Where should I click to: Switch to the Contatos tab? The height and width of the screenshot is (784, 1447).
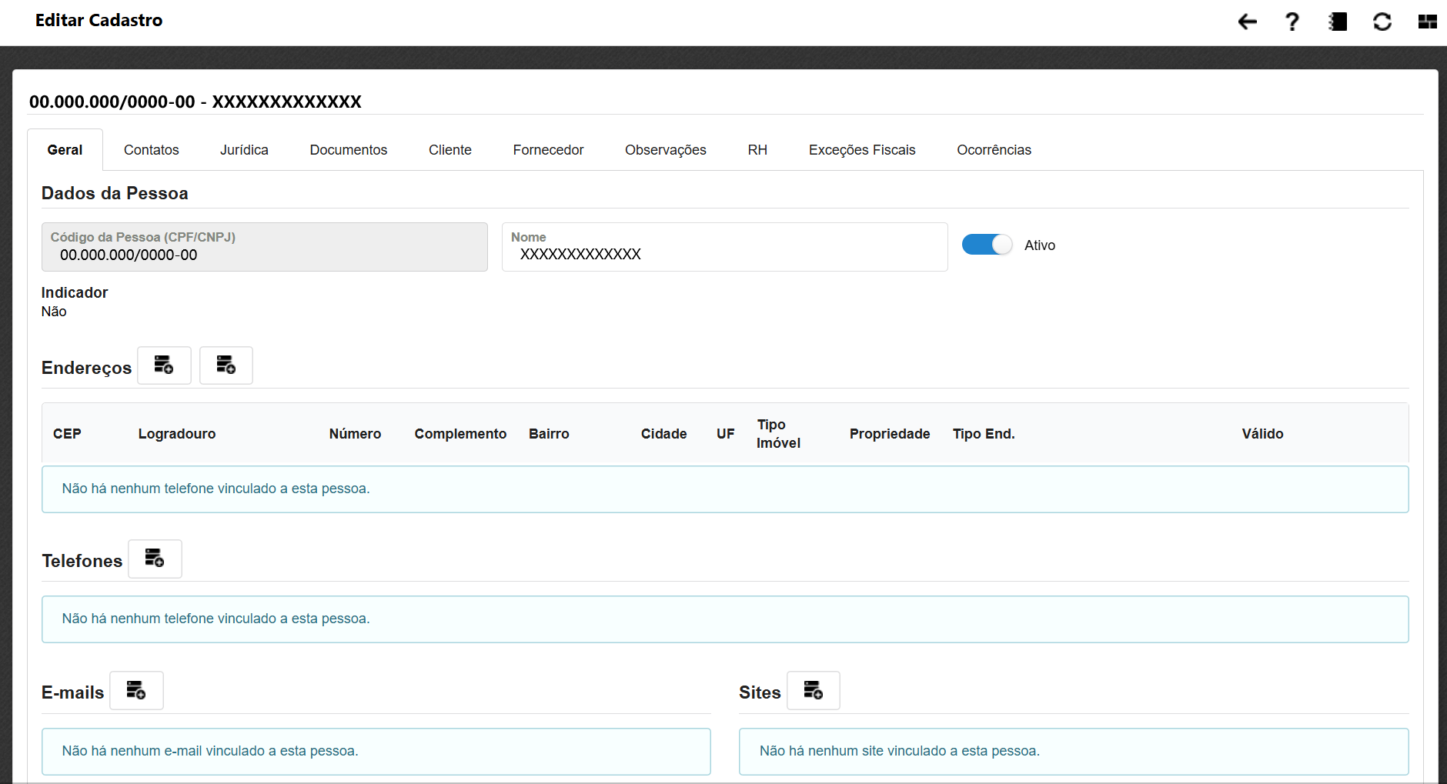[151, 150]
